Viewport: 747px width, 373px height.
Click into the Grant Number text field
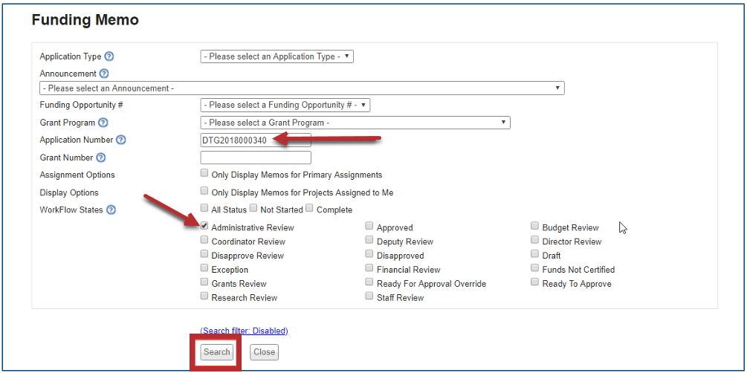pos(256,158)
